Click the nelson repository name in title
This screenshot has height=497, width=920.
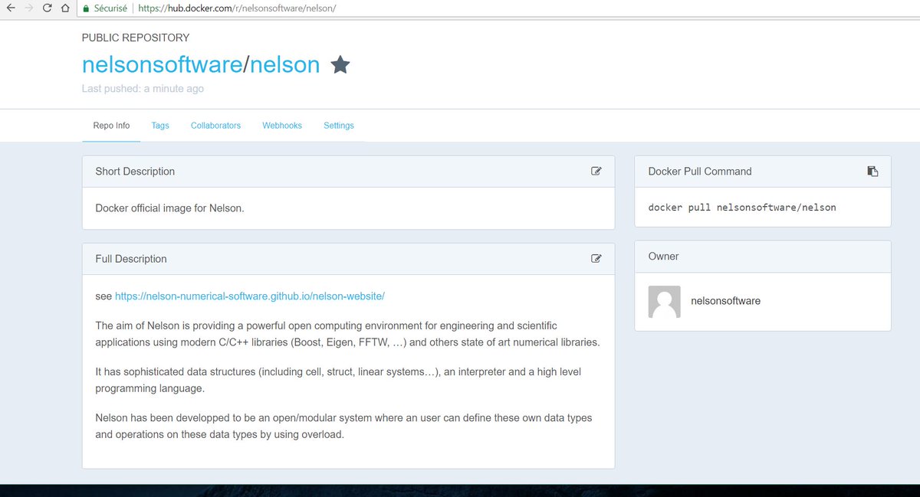coord(285,64)
